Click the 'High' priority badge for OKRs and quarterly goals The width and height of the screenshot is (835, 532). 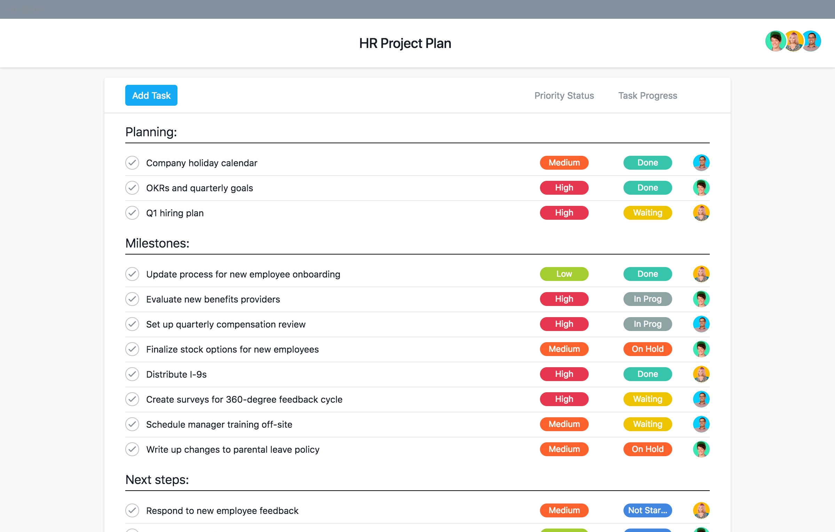point(563,187)
